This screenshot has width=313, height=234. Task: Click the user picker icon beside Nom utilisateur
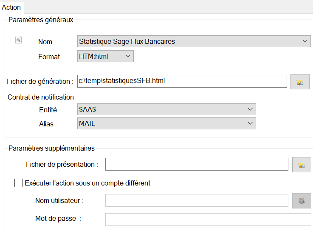click(302, 201)
